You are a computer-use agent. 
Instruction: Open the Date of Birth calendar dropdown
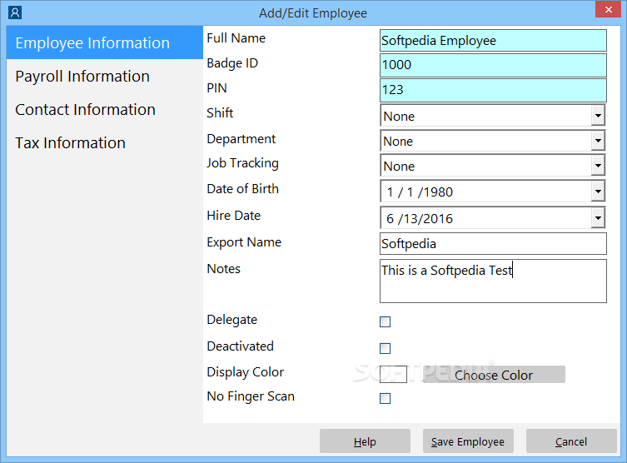pyautogui.click(x=598, y=192)
